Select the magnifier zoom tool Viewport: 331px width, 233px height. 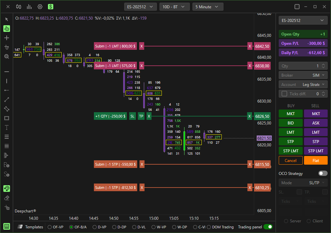tap(7, 56)
